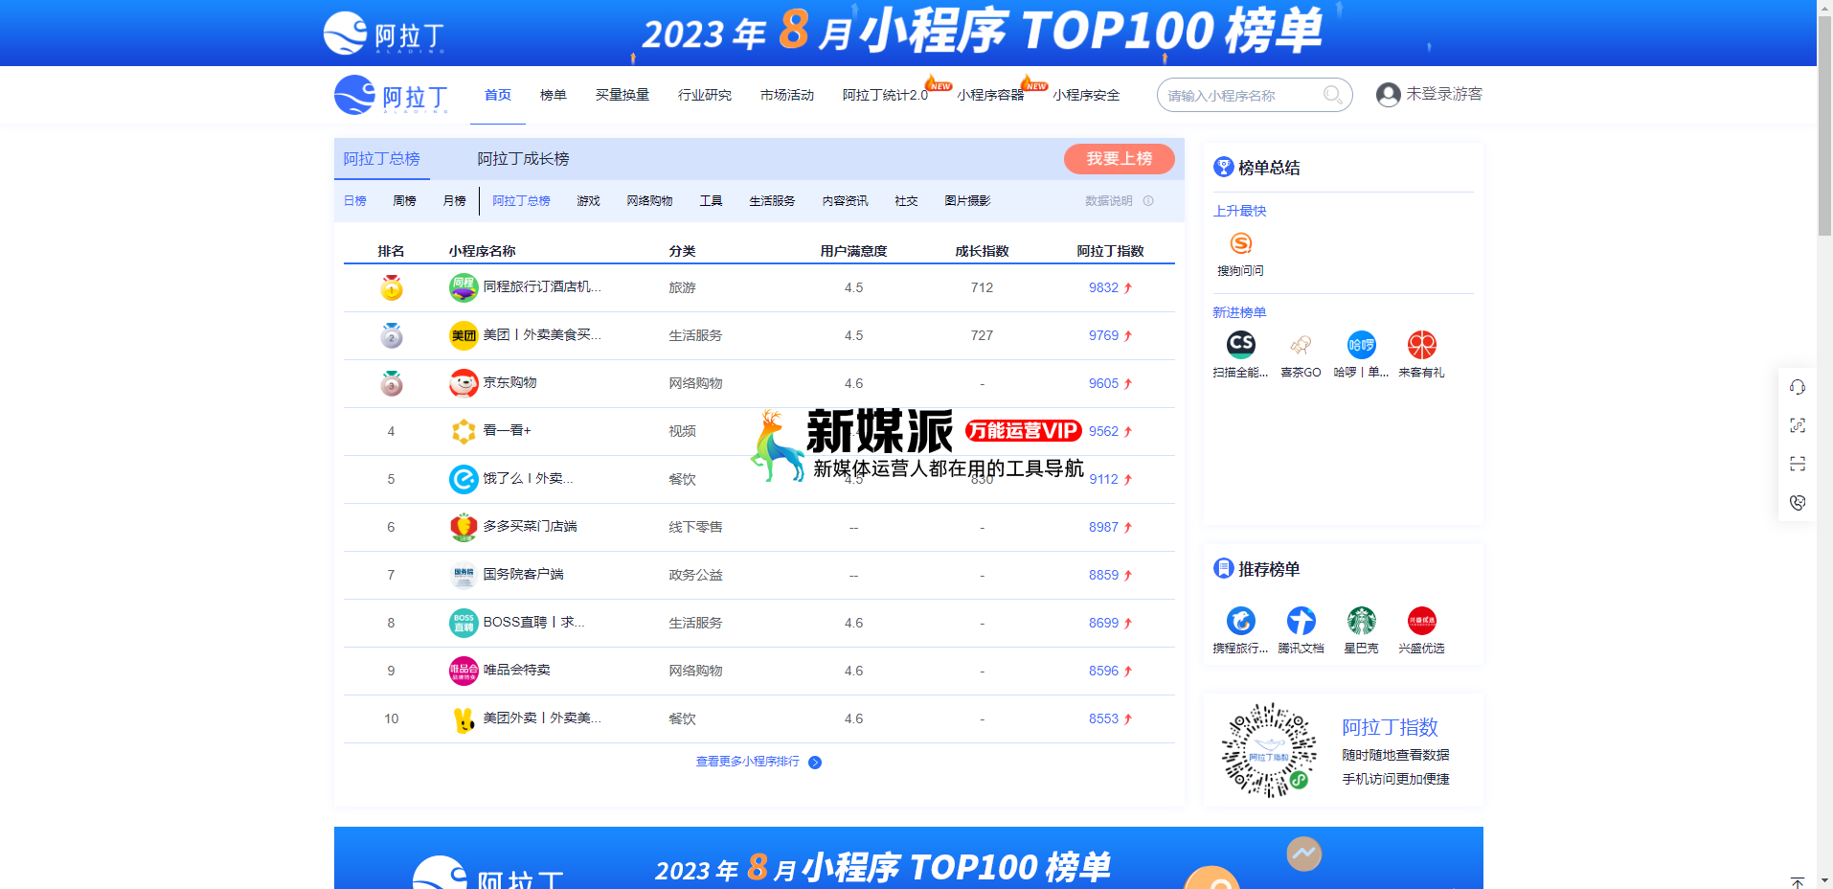Open the BOSS直聘 app icon
This screenshot has height=889, width=1833.
pos(464,623)
